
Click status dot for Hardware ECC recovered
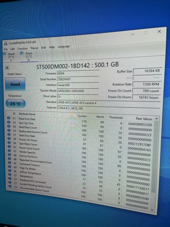[x=10, y=178]
